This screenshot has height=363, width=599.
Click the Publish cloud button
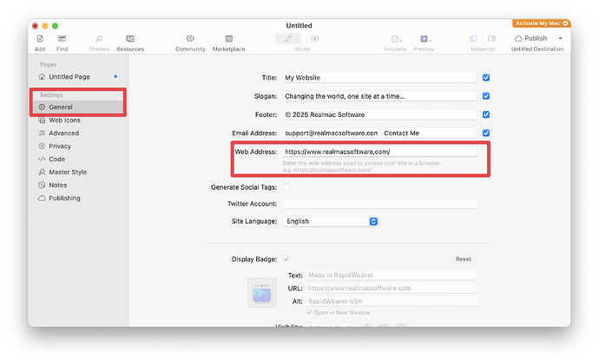[531, 38]
